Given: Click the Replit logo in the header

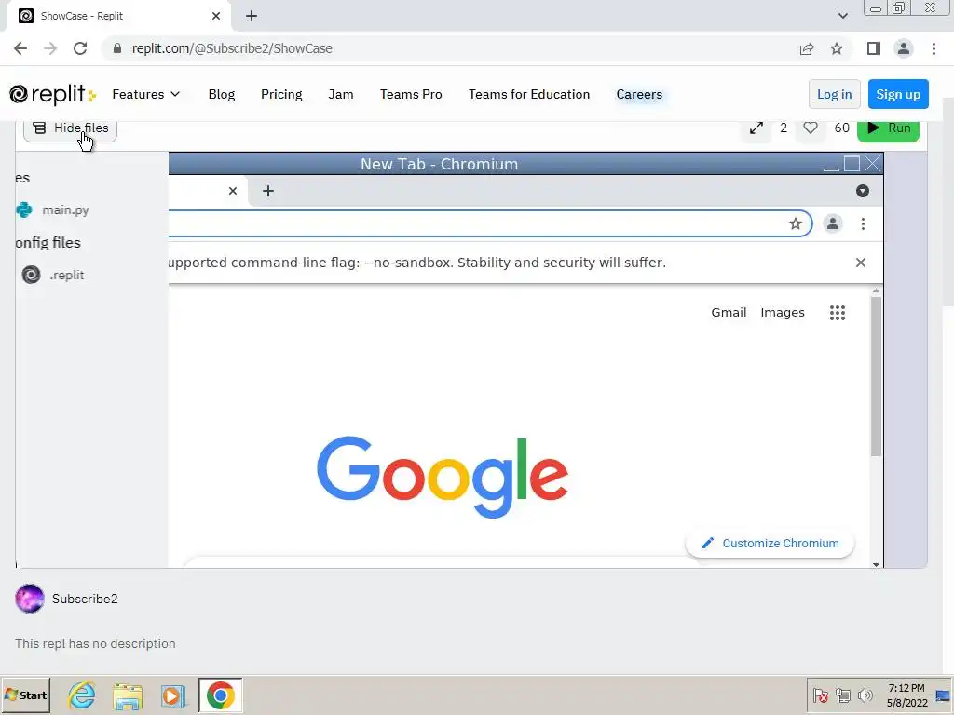Looking at the screenshot, I should pos(52,94).
